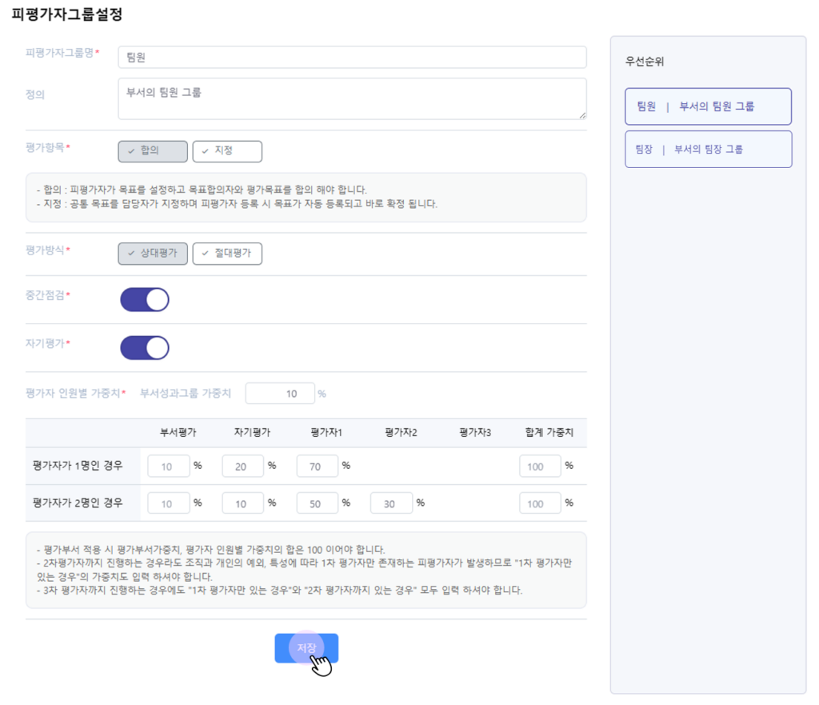819x705 pixels.
Task: Click the 정의 text area
Action: click(x=352, y=98)
